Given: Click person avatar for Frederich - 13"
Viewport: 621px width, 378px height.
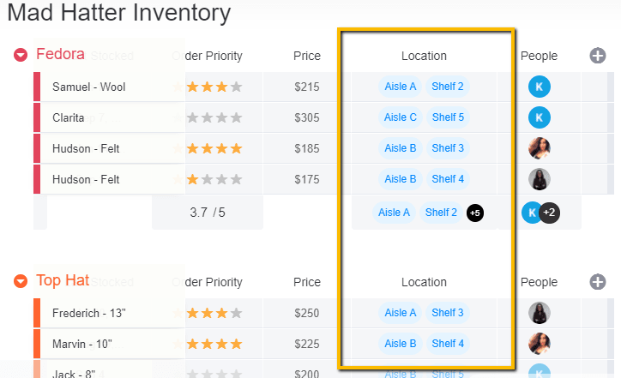Looking at the screenshot, I should (x=539, y=313).
